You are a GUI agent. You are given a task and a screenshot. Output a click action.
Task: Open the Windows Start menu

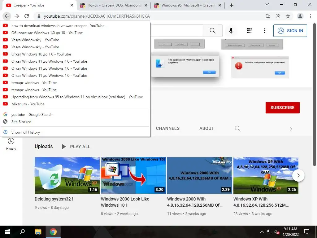pyautogui.click(x=7, y=232)
